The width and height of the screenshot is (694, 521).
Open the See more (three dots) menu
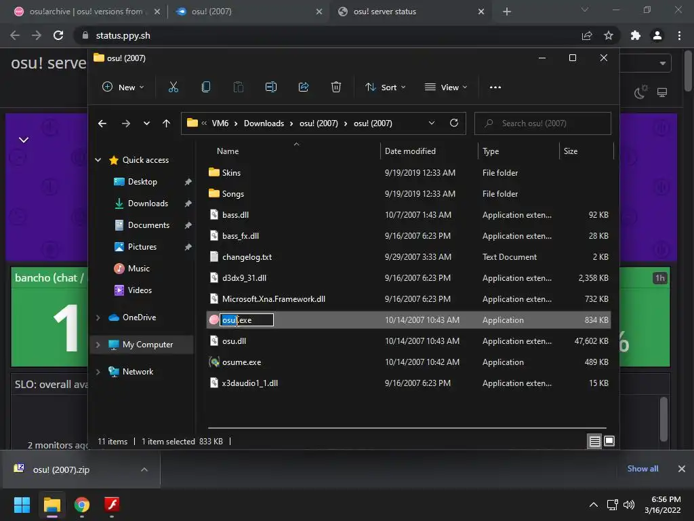coord(495,88)
